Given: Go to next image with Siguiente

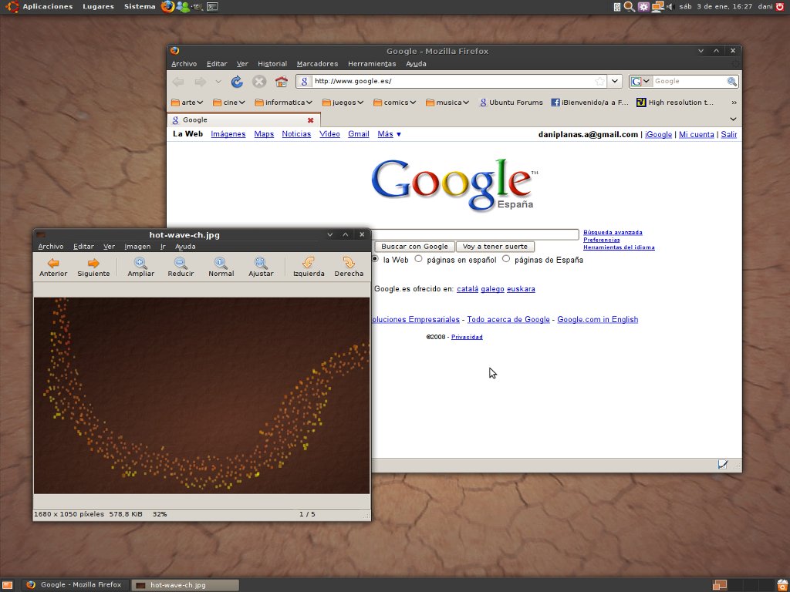Looking at the screenshot, I should pos(93,267).
